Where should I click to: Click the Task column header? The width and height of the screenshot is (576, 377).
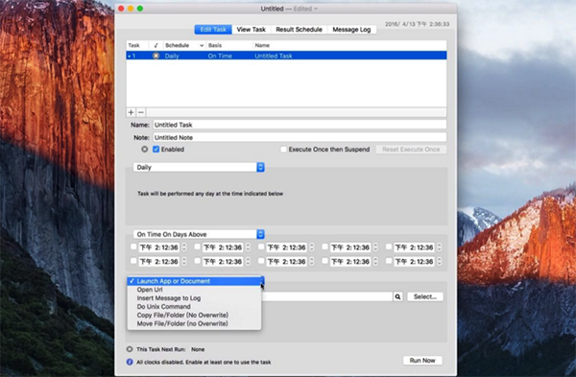(x=137, y=45)
